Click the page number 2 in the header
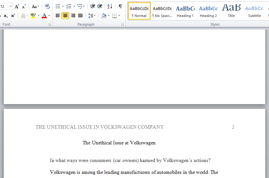The image size is (269, 178). pyautogui.click(x=233, y=127)
